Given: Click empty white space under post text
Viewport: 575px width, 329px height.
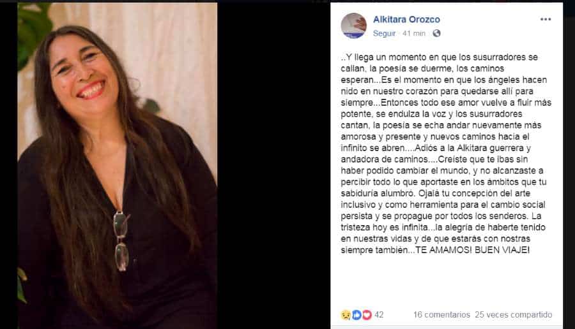Looking at the screenshot, I should 447,282.
